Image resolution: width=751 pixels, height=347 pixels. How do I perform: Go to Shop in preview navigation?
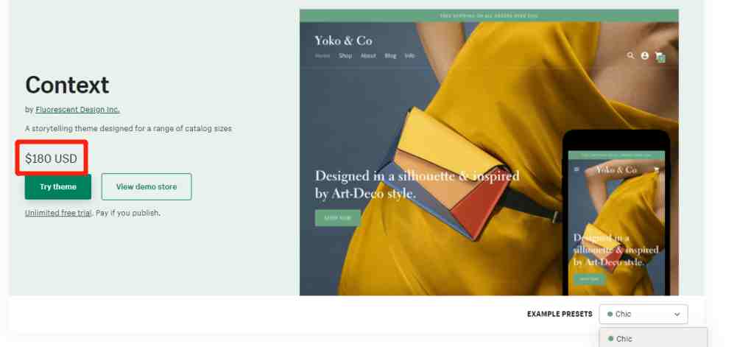tap(345, 55)
